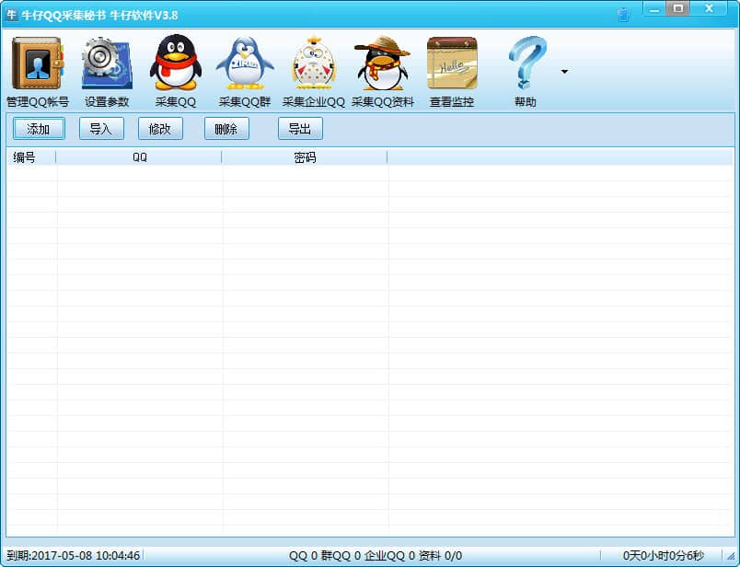The image size is (740, 567).
Task: Click the 导入 button
Action: tap(101, 129)
